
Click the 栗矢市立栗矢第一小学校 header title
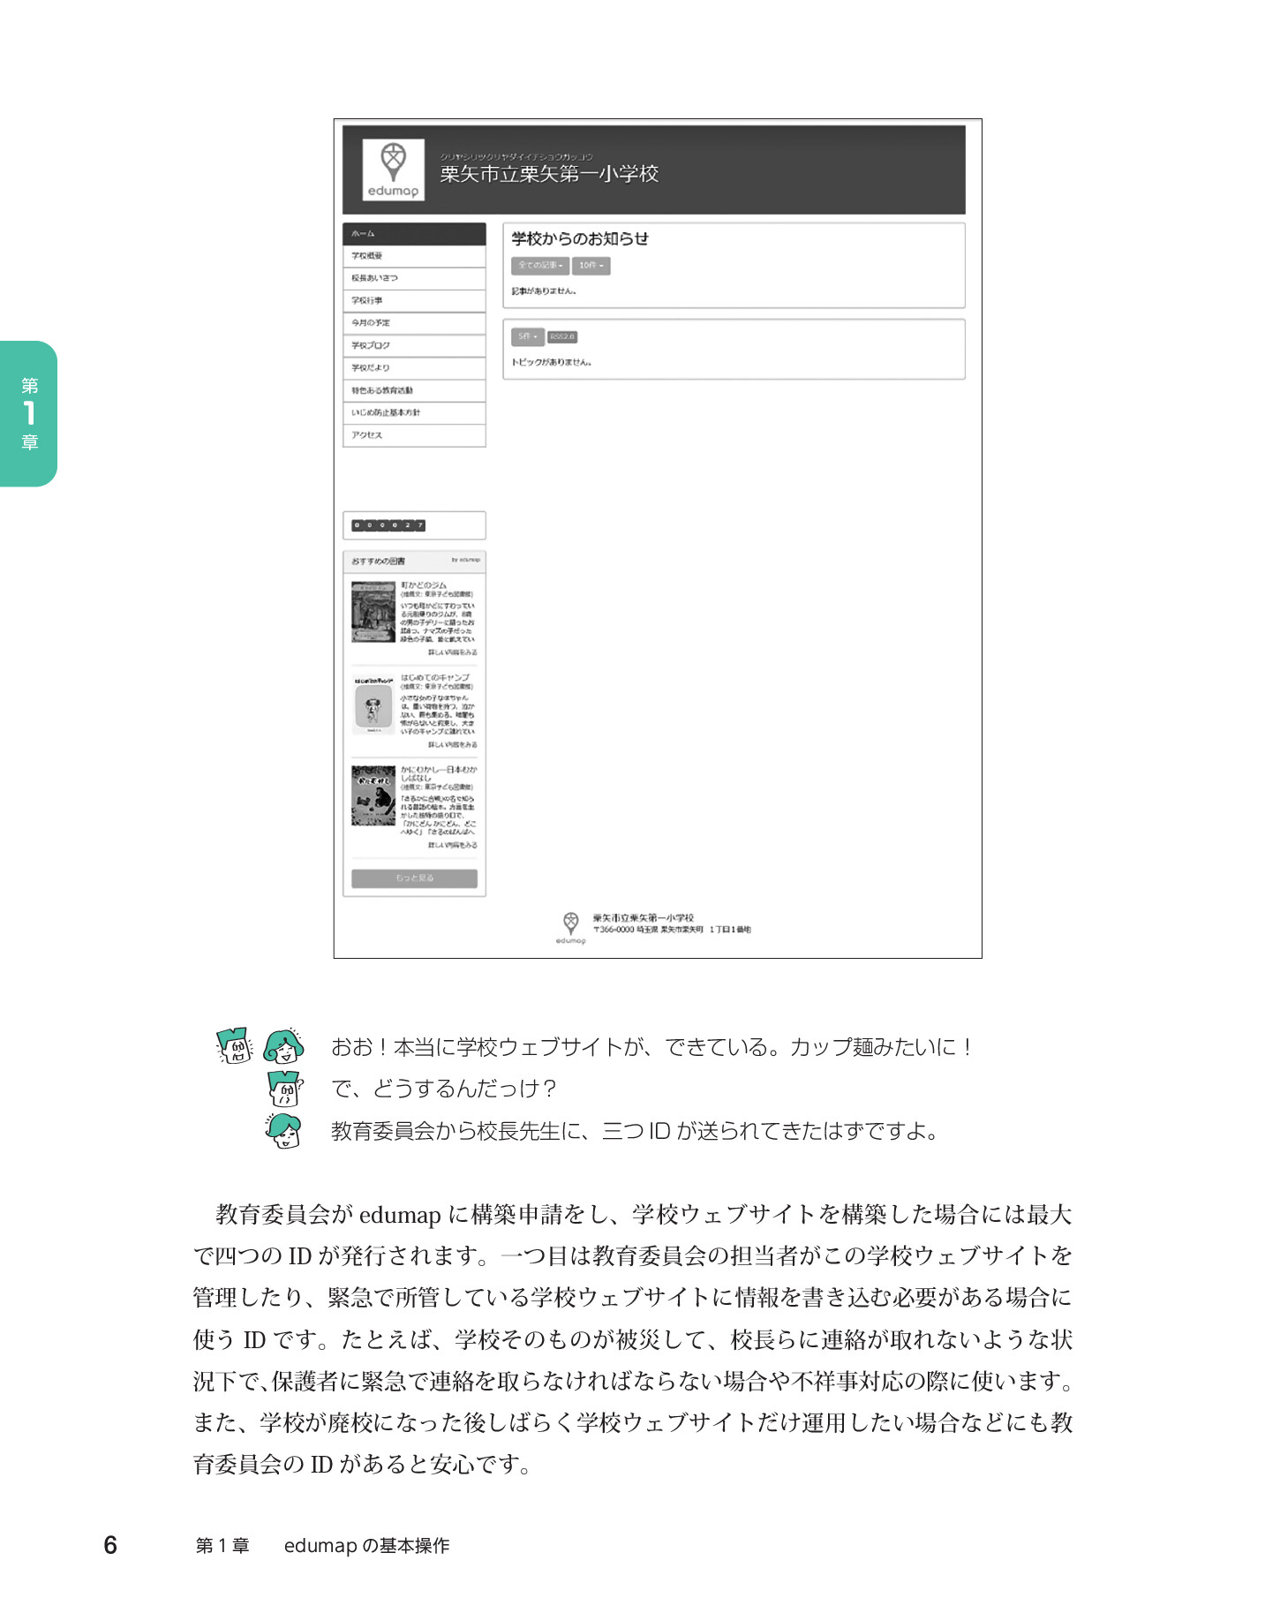[549, 174]
